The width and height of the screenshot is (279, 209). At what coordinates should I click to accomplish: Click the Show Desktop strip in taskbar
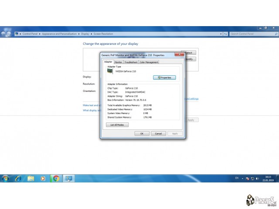tap(278, 178)
